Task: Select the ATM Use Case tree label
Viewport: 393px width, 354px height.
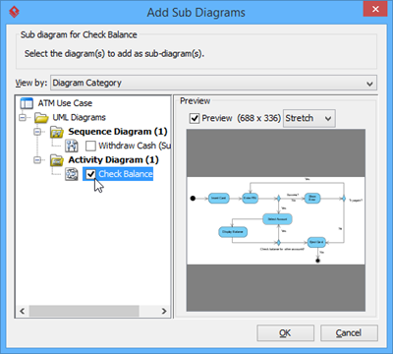Action: coord(65,103)
